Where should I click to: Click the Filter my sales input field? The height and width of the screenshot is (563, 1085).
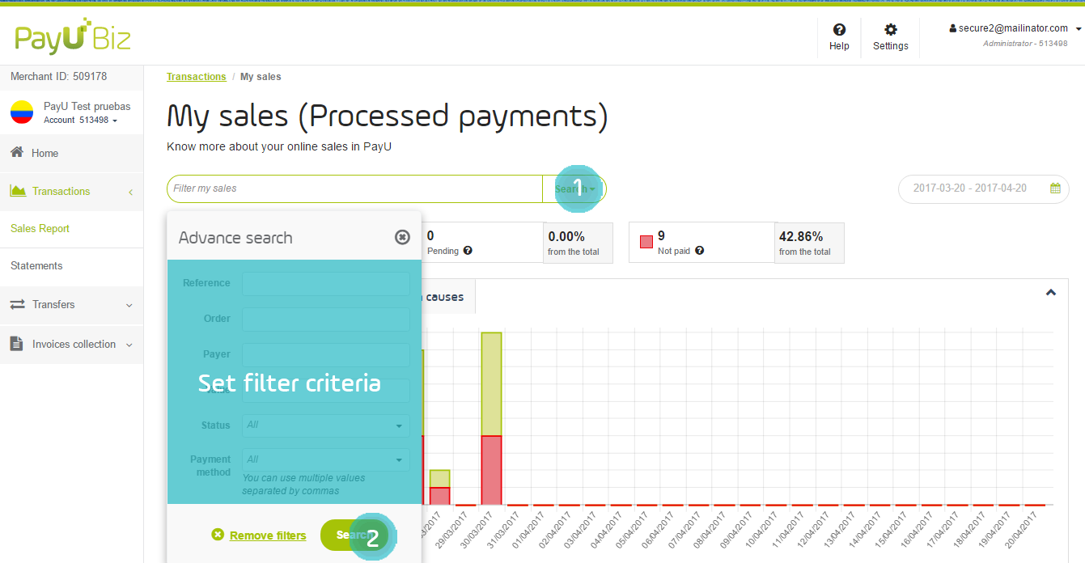pyautogui.click(x=354, y=188)
